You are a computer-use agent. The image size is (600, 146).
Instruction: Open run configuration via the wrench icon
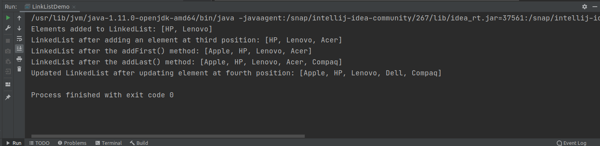tap(8, 28)
